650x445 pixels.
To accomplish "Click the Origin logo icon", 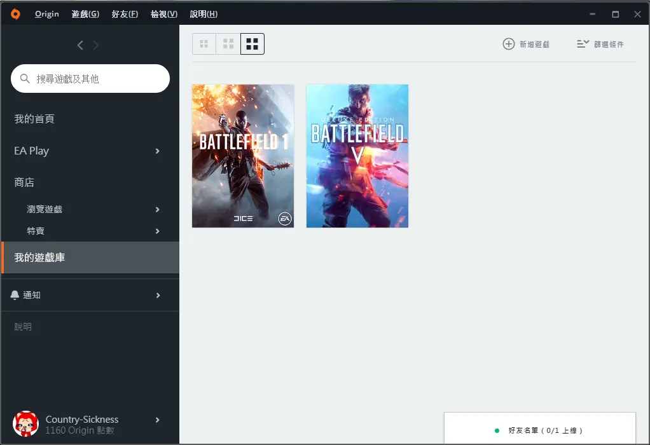I will pos(15,14).
